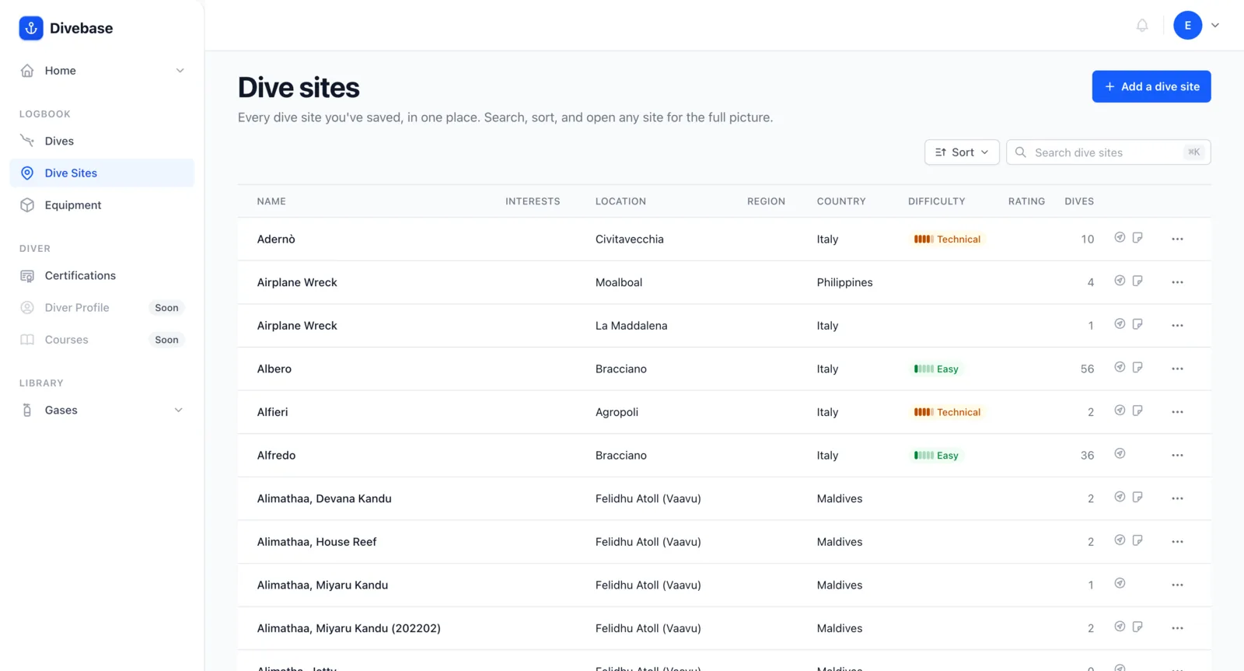Click the Search dive sites field
Screen dimensions: 1244x671
[x=1108, y=152]
